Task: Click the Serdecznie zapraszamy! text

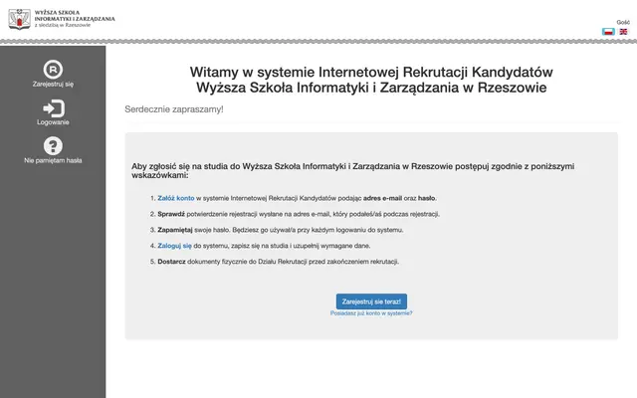Action: click(x=174, y=109)
